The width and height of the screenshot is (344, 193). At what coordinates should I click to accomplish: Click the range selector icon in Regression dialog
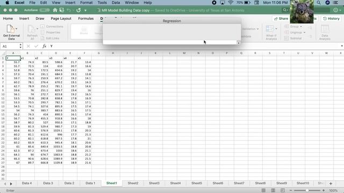(239, 43)
